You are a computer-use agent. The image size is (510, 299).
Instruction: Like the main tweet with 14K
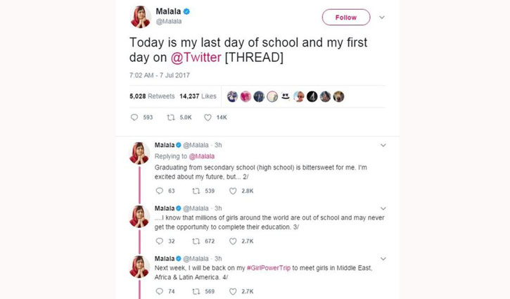pos(208,117)
